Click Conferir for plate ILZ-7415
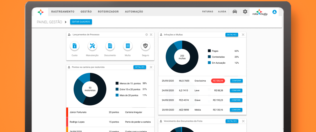316x132 pixels. pyautogui.click(x=236, y=90)
